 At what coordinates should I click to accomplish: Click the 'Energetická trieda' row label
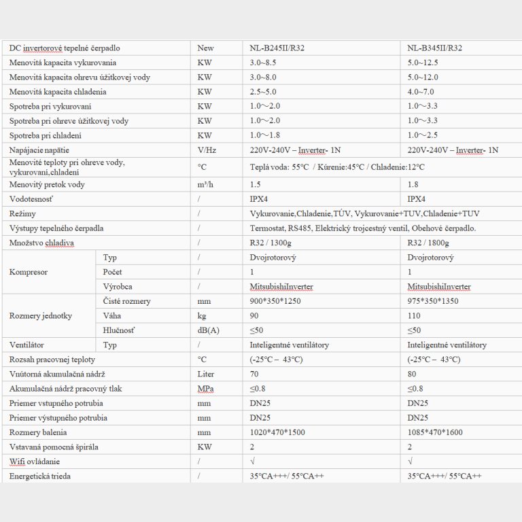(39, 476)
